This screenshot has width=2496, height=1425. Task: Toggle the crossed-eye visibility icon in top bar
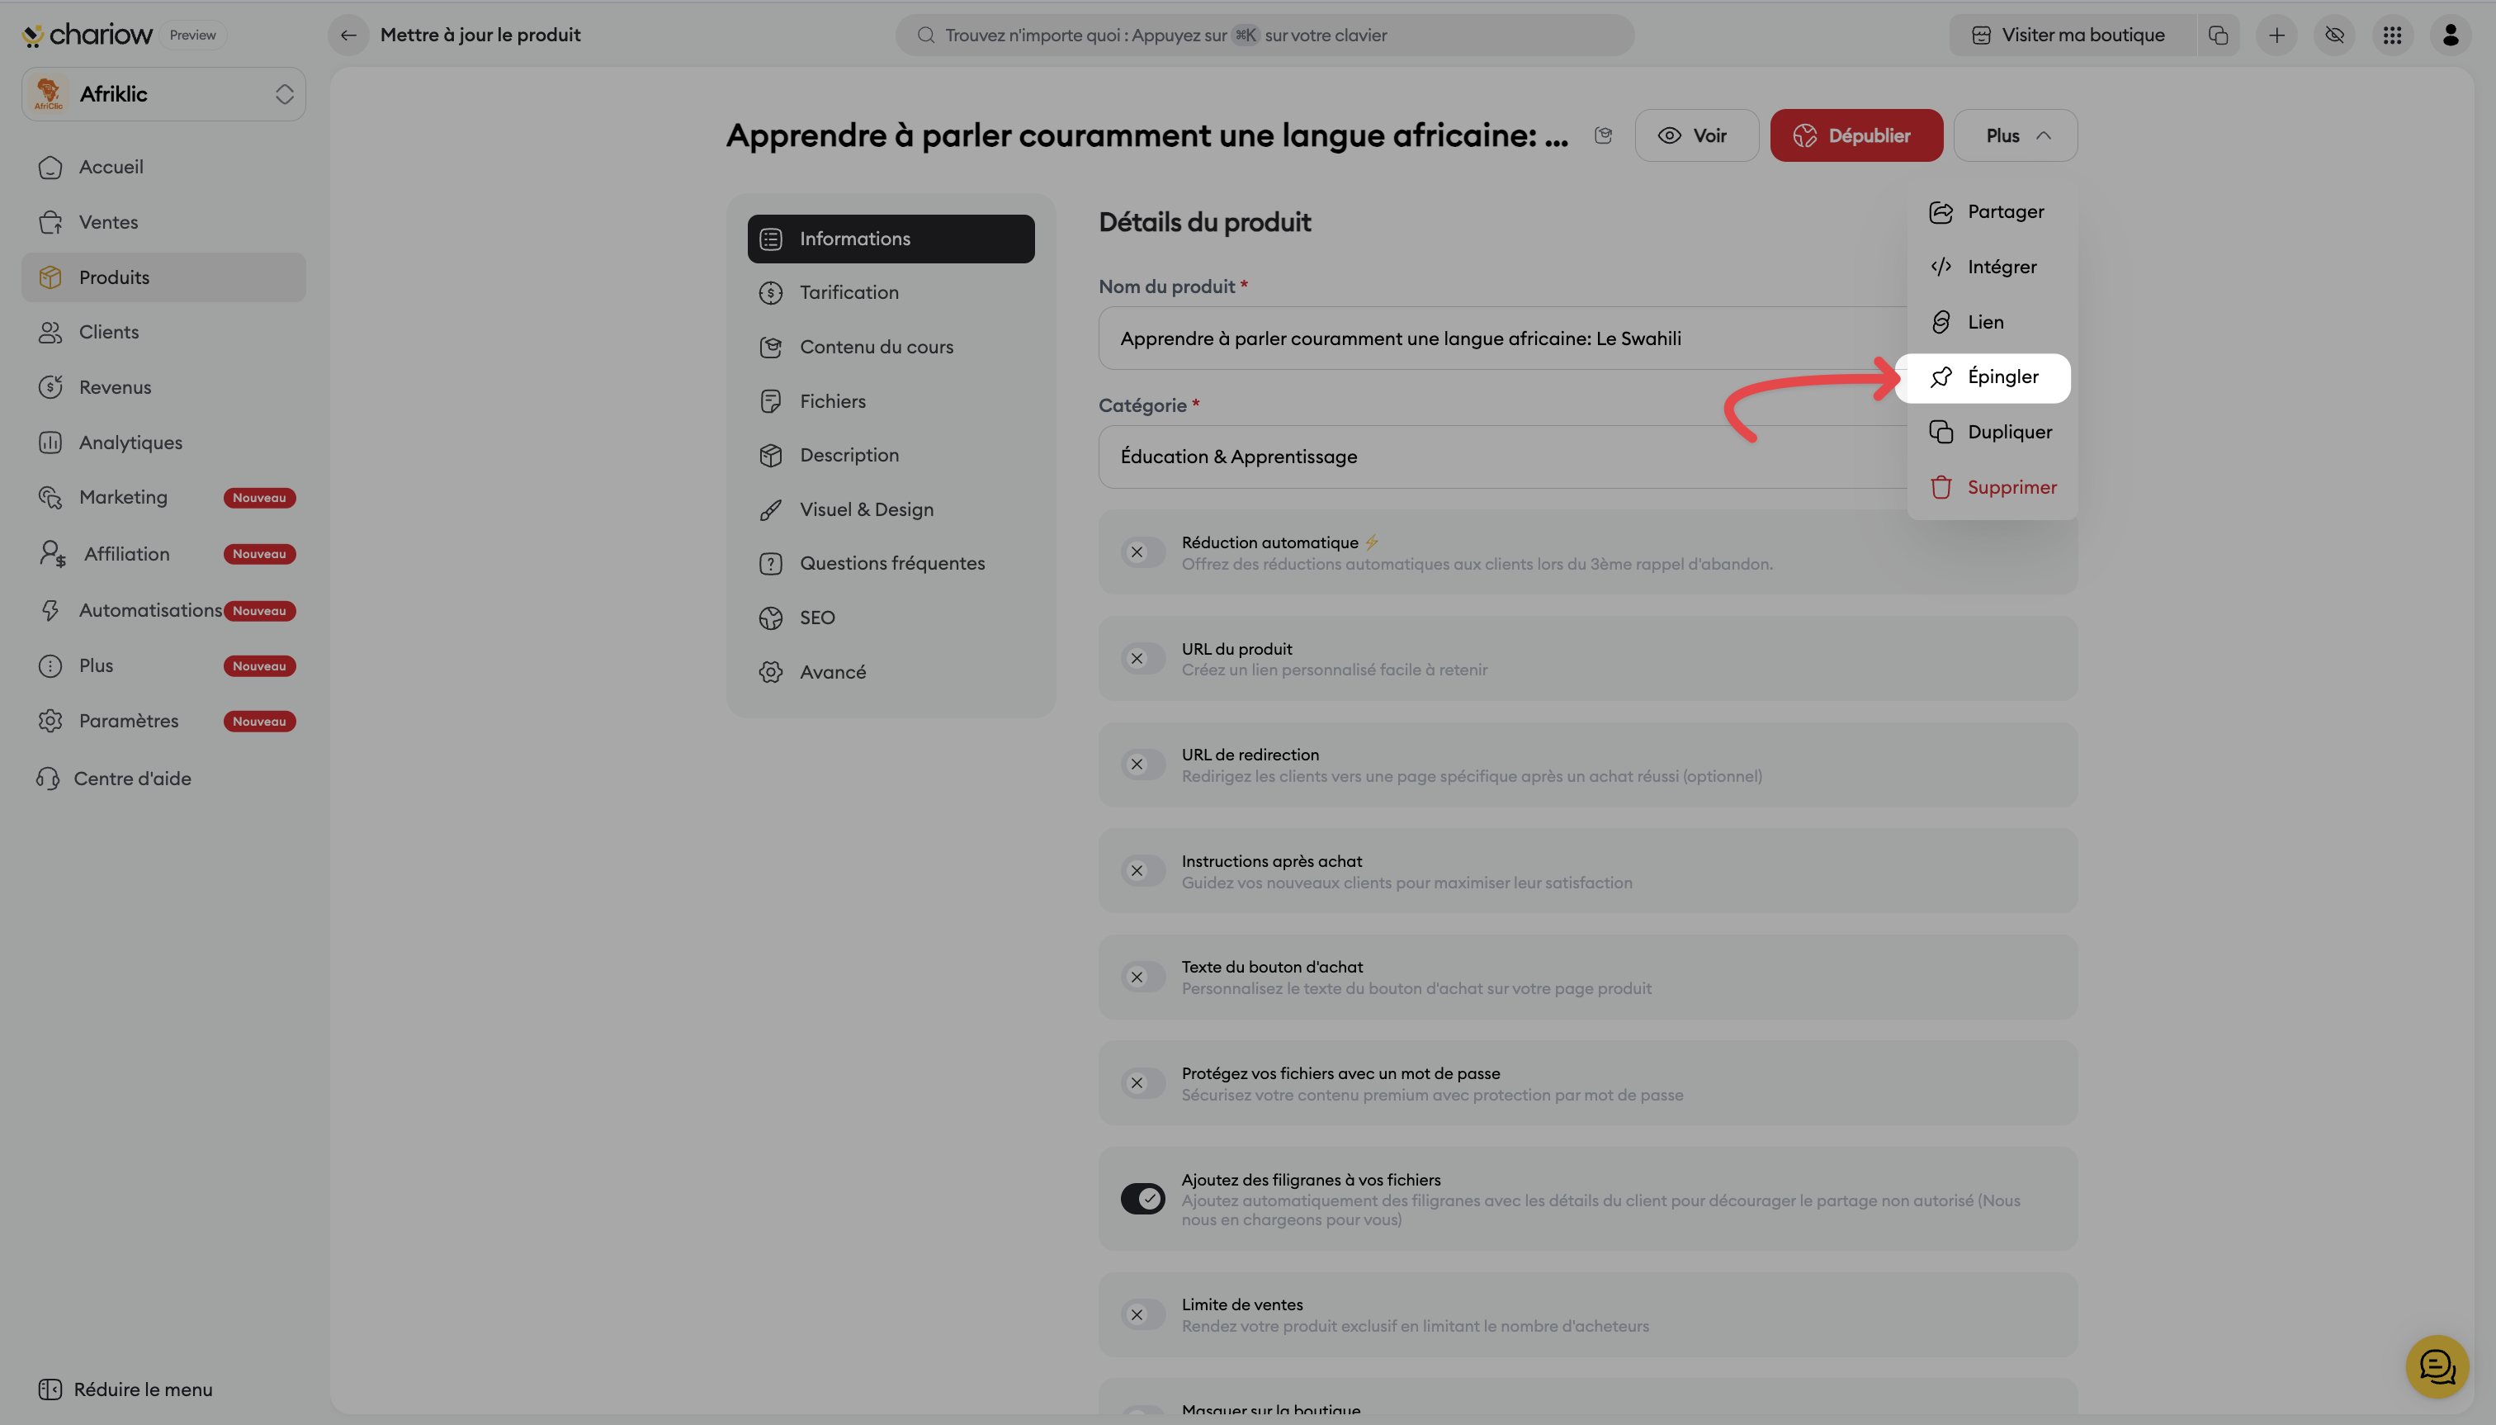pyautogui.click(x=2334, y=36)
